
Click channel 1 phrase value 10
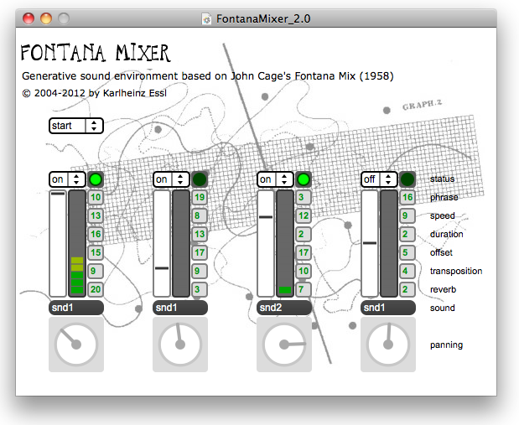tap(96, 198)
